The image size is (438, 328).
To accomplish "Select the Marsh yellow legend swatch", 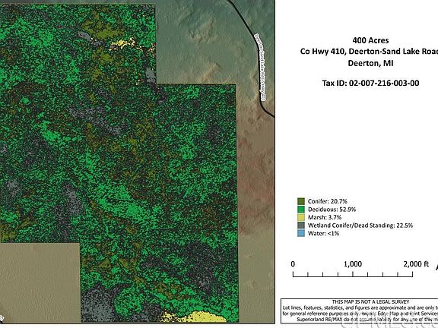I will [301, 217].
